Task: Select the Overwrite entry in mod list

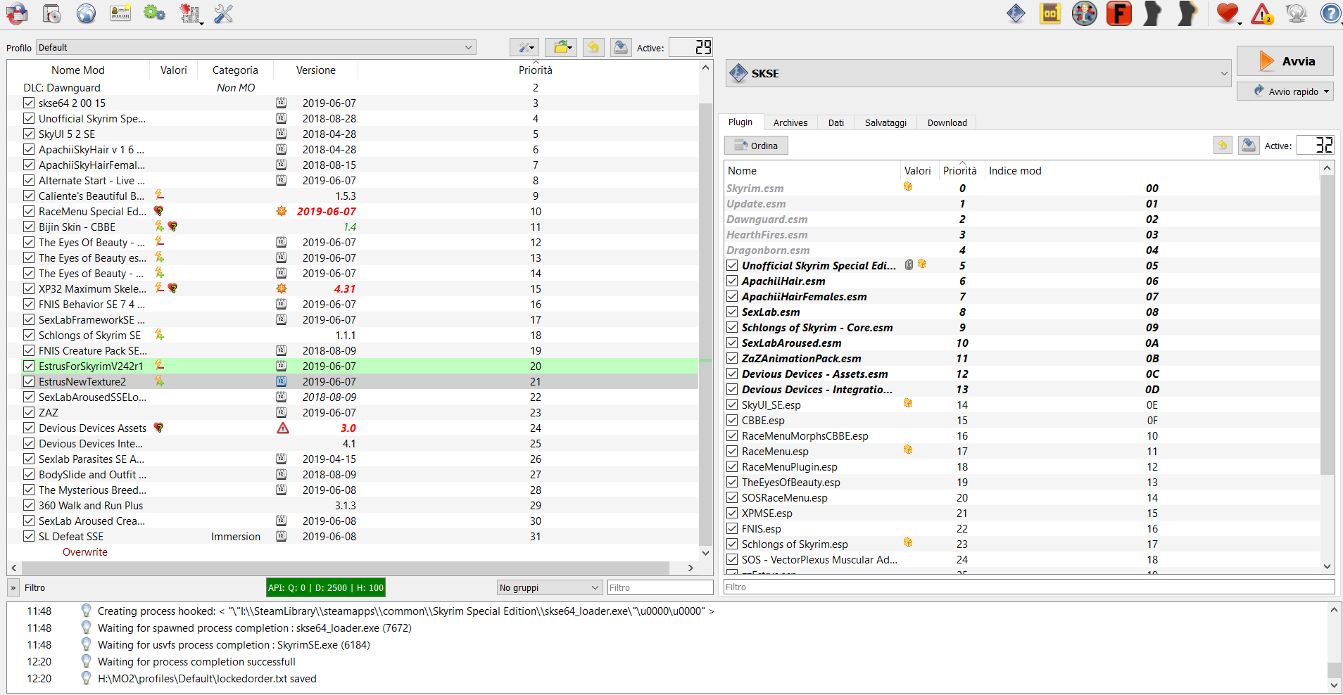Action: [x=85, y=551]
